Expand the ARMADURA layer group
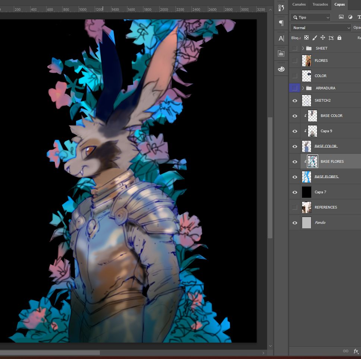 [x=303, y=88]
